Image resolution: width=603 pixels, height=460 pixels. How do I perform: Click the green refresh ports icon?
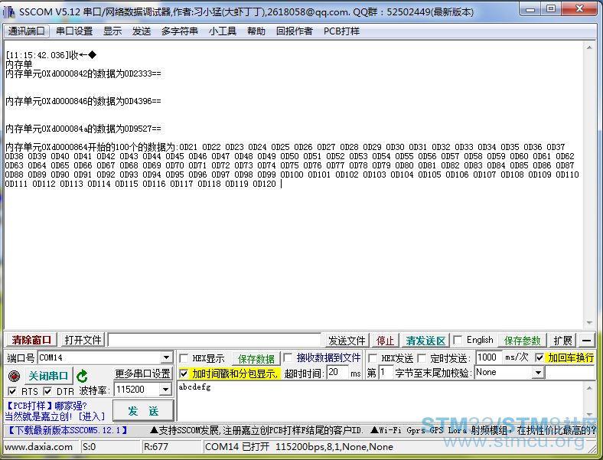point(83,376)
